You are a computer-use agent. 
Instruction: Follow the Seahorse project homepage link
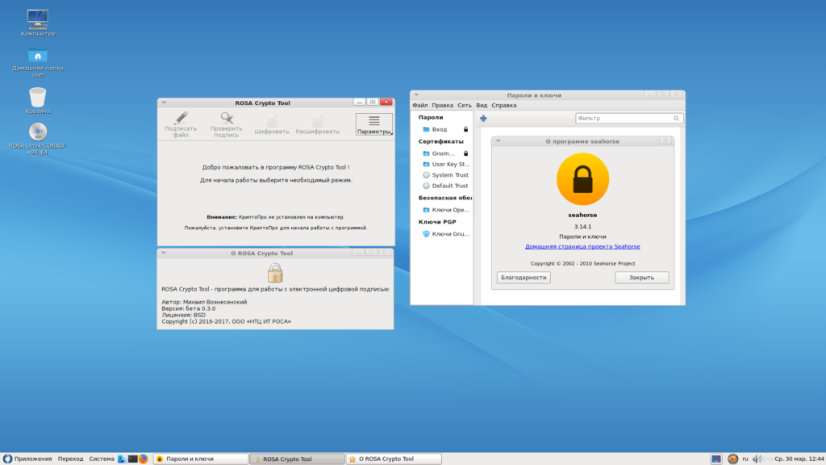click(582, 246)
